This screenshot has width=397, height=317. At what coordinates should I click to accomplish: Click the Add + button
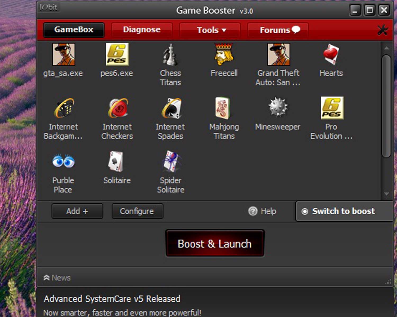coord(77,211)
